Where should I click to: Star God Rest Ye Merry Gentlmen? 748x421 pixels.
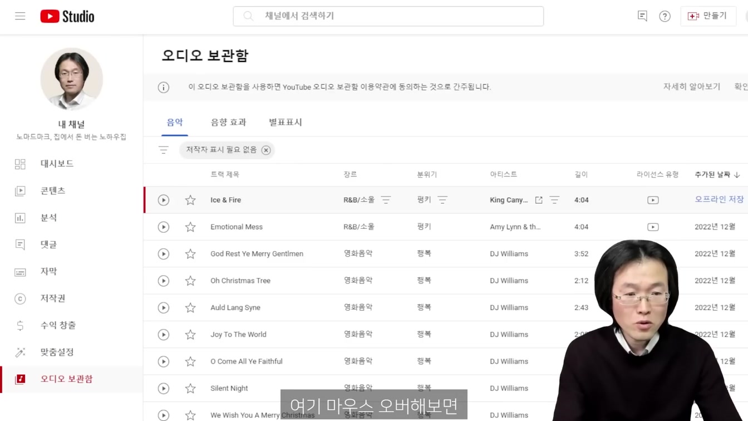click(x=190, y=254)
